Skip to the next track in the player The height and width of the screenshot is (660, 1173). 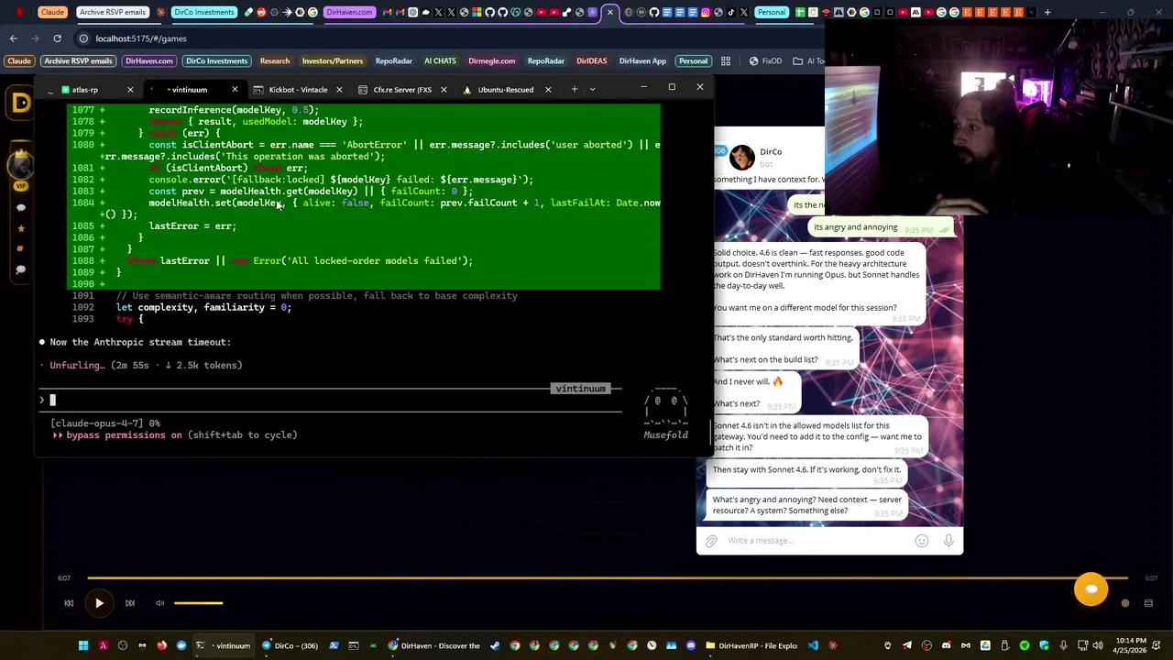[x=130, y=603]
